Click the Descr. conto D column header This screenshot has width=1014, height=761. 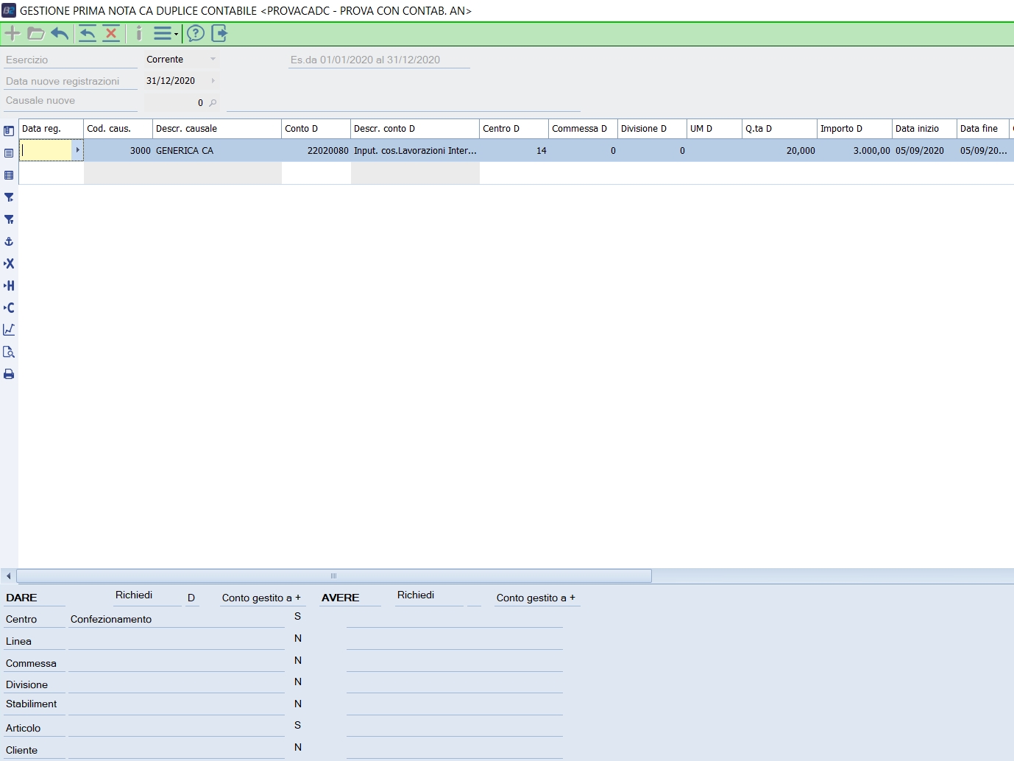point(415,129)
